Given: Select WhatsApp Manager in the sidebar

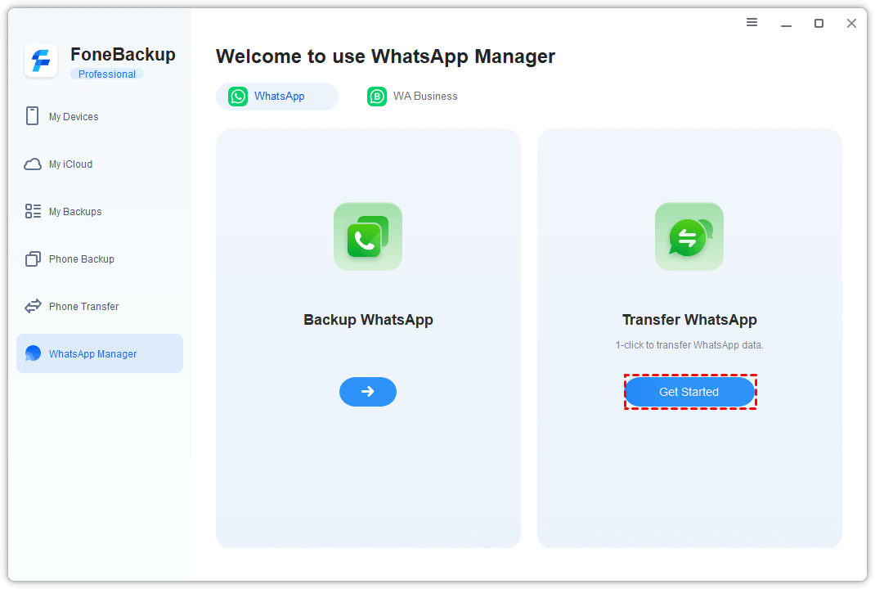Looking at the screenshot, I should point(99,353).
